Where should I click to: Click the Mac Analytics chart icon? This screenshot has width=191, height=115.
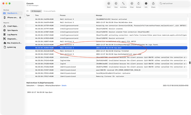click(x=5, y=43)
